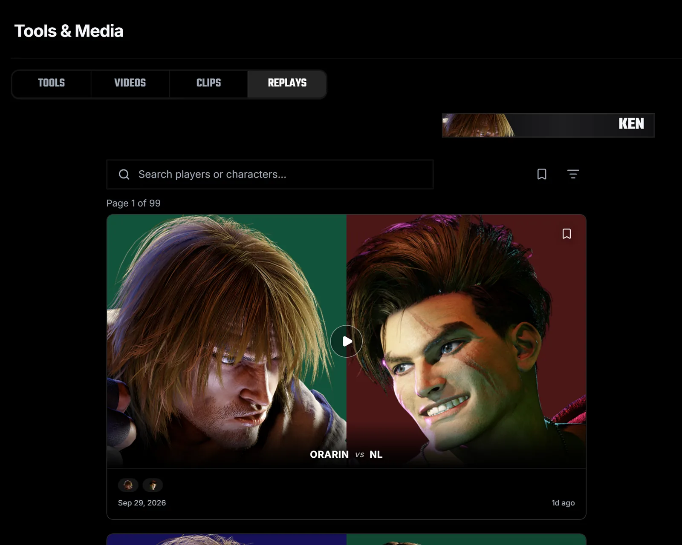Viewport: 682px width, 545px height.
Task: Show bookmarked replays via toolbar bookmark icon
Action: [542, 174]
